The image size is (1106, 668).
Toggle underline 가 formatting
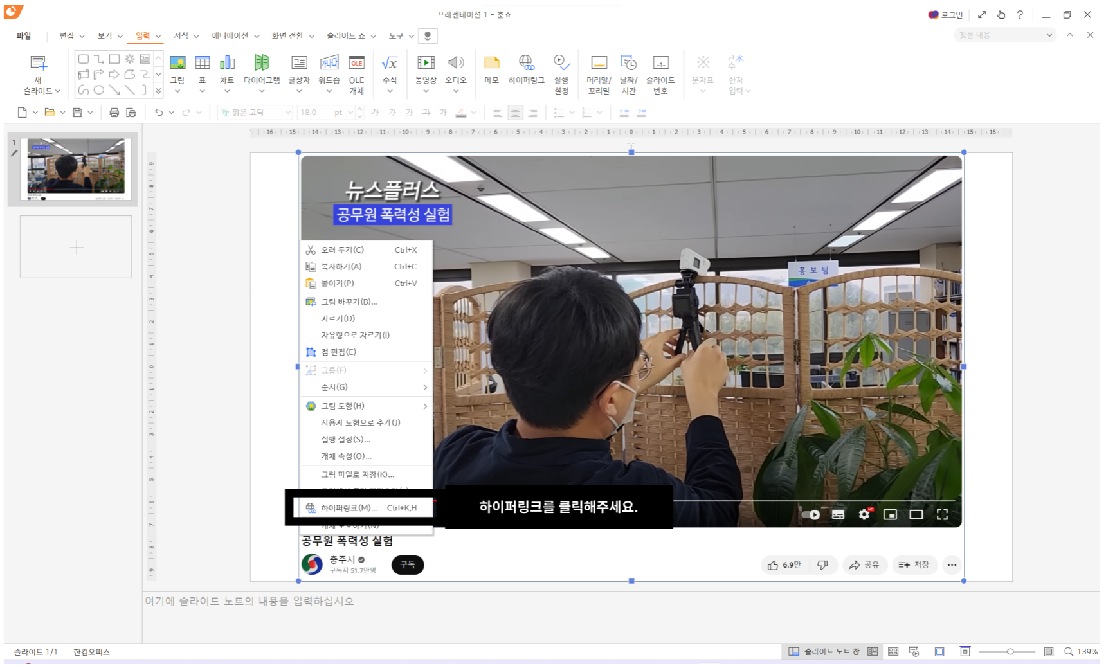(x=409, y=113)
